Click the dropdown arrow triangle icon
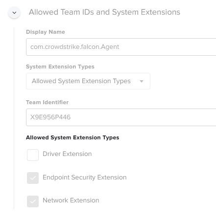Image resolution: width=216 pixels, height=222 pixels. tap(142, 81)
